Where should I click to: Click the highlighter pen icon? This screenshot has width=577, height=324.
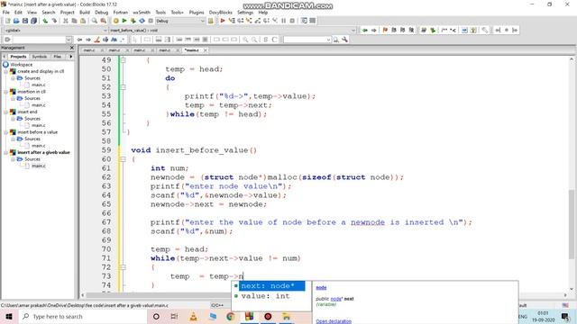(96, 40)
